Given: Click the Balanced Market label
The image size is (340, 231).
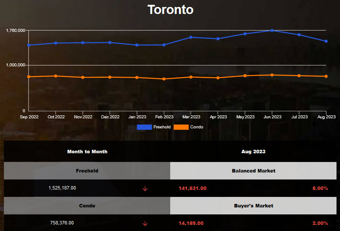Looking at the screenshot, I should 254,171.
